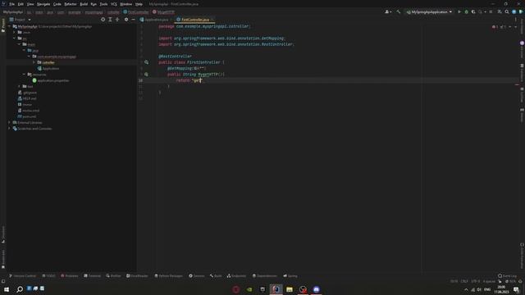525x295 pixels.
Task: Open the Terminal tool window
Action: [x=92, y=276]
